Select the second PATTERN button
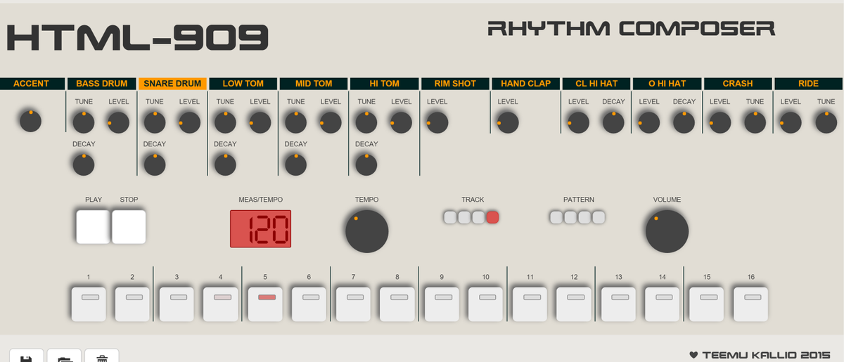844x362 pixels. click(x=570, y=217)
